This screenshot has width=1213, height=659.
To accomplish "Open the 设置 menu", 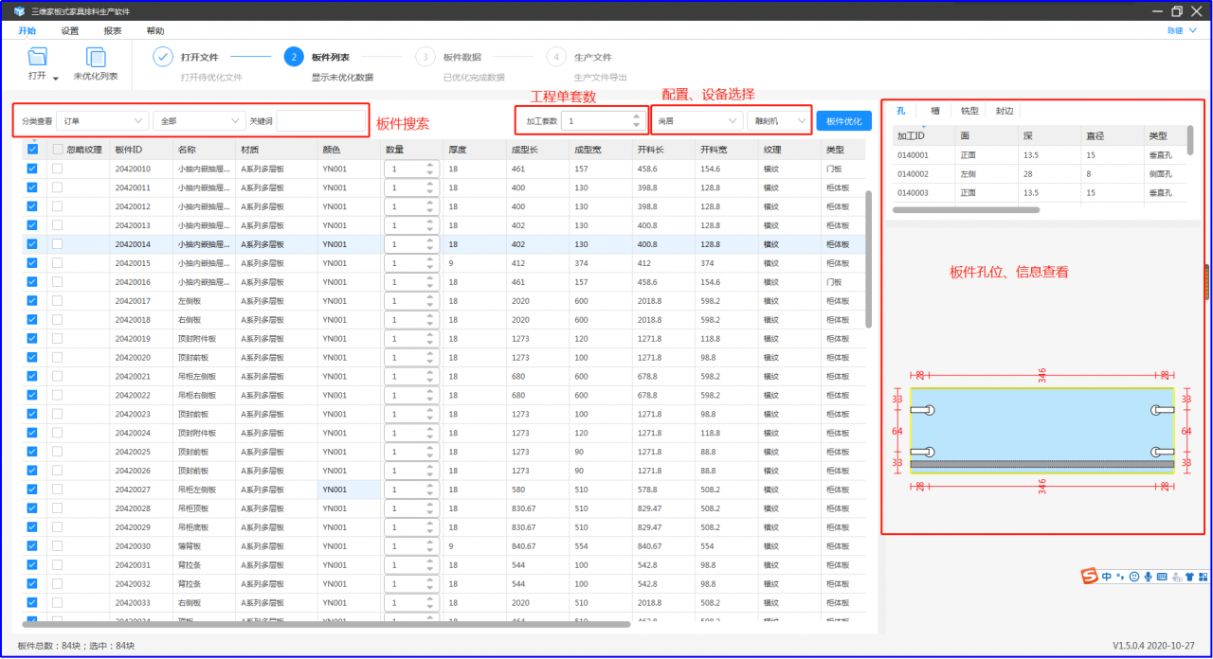I will coord(70,31).
